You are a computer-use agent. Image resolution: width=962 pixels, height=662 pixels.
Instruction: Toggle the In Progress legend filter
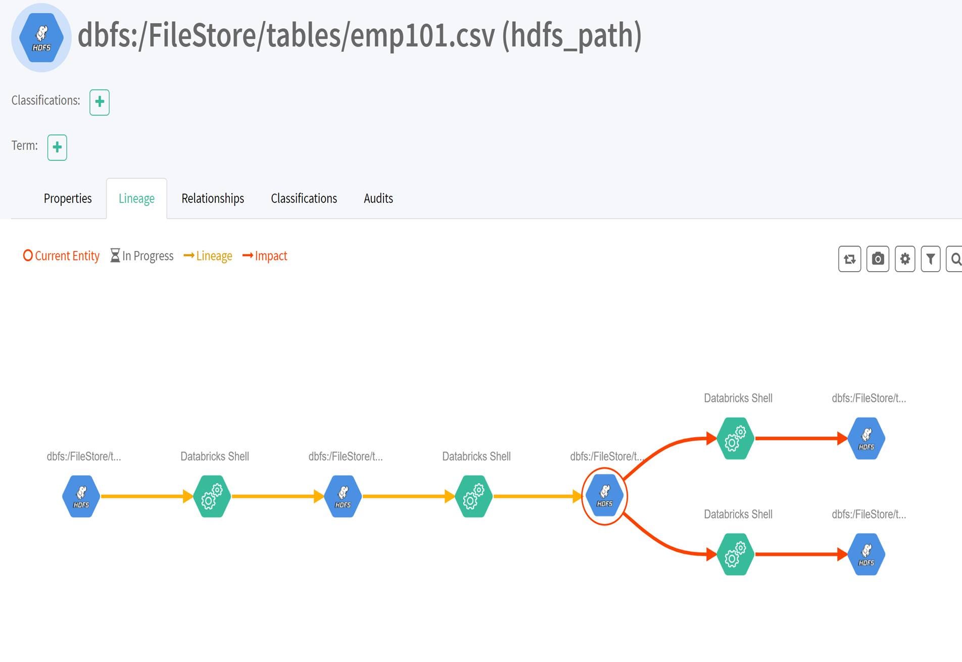(x=141, y=256)
